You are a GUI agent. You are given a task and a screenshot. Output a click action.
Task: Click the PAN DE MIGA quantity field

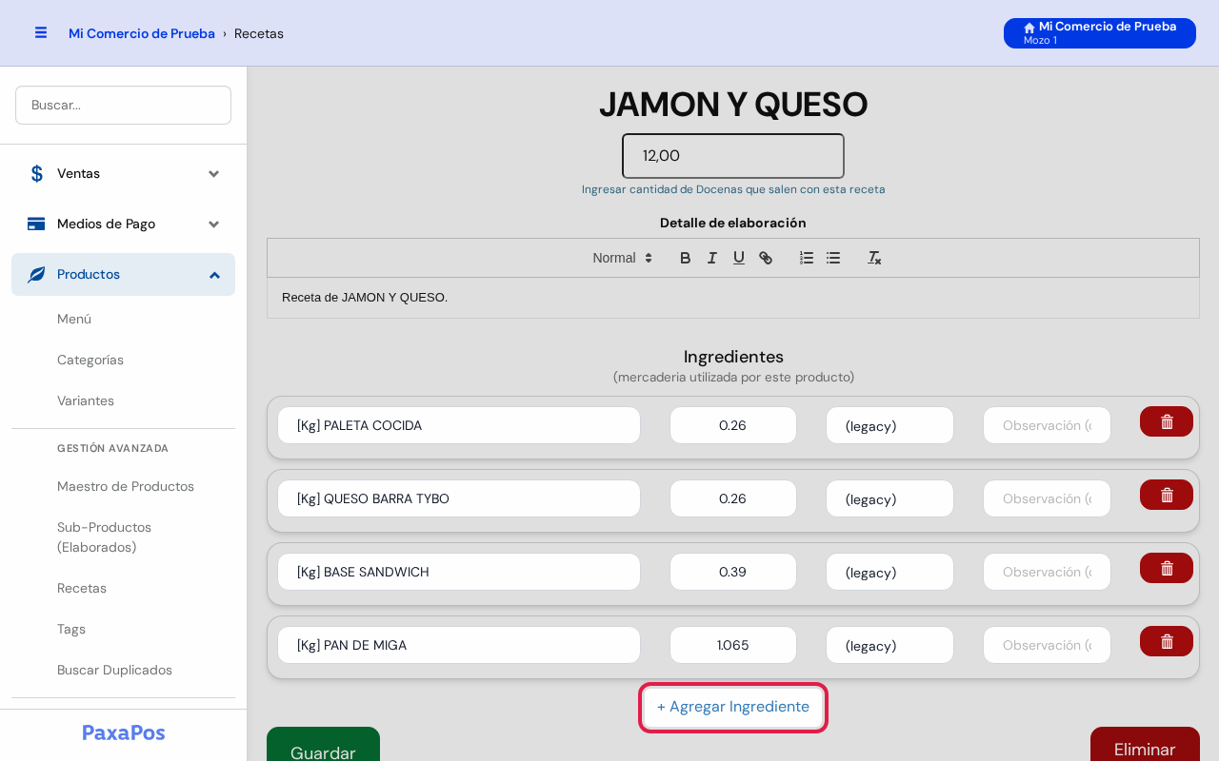click(x=733, y=645)
